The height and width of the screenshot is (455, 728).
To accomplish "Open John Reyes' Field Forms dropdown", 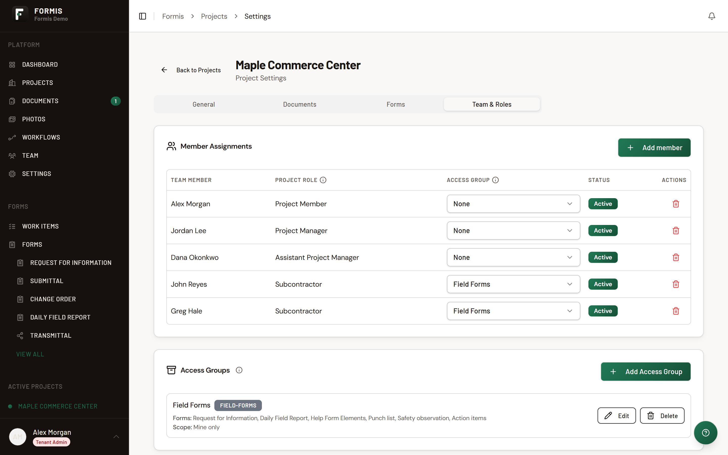I will [x=513, y=284].
